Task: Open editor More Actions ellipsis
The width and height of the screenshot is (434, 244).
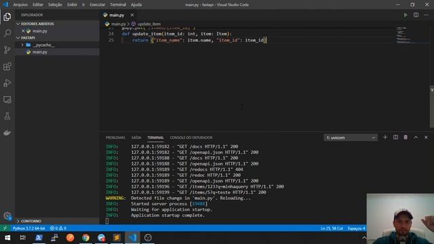Action: point(426,15)
